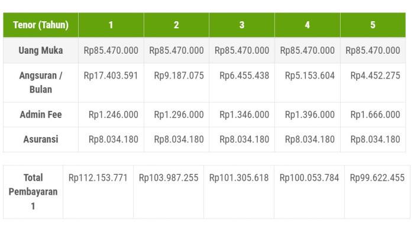Click the Total Pembayaran 1 label
Viewport: 414px width, 232px height.
[33, 192]
